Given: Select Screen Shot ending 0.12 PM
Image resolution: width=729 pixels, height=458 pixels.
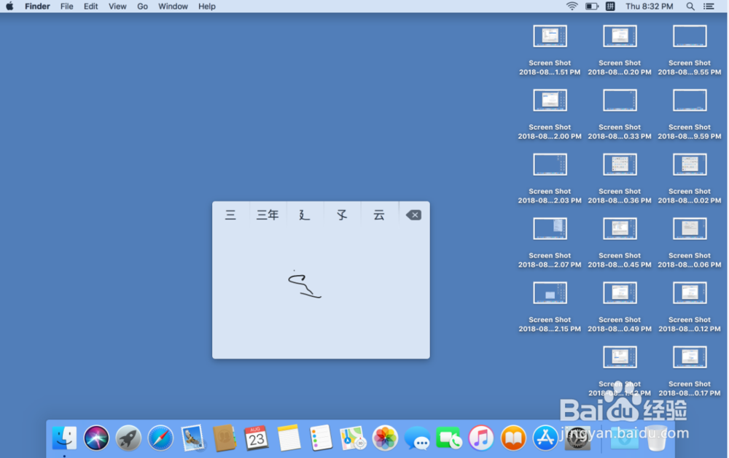Looking at the screenshot, I should point(690,307).
